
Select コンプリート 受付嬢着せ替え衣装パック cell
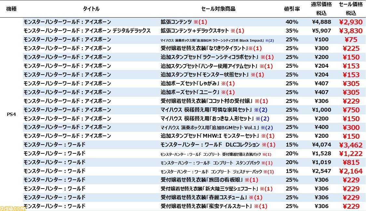(216, 154)
